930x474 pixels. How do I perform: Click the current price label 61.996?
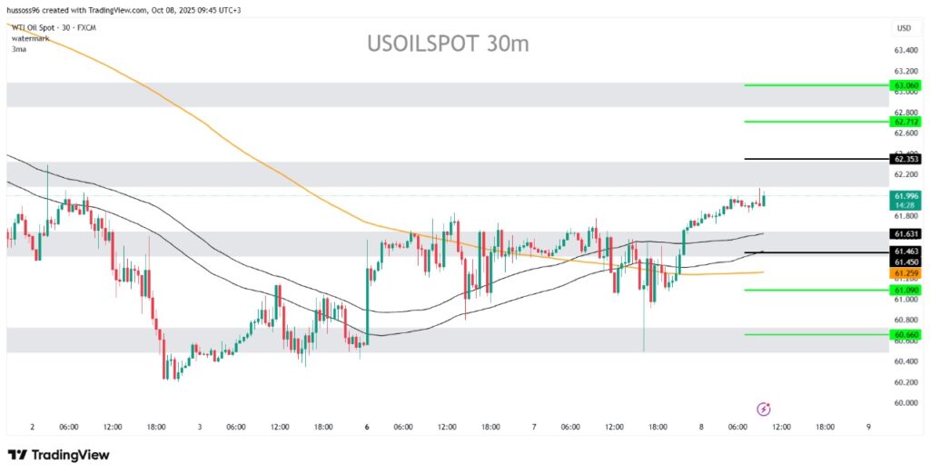pyautogui.click(x=906, y=195)
